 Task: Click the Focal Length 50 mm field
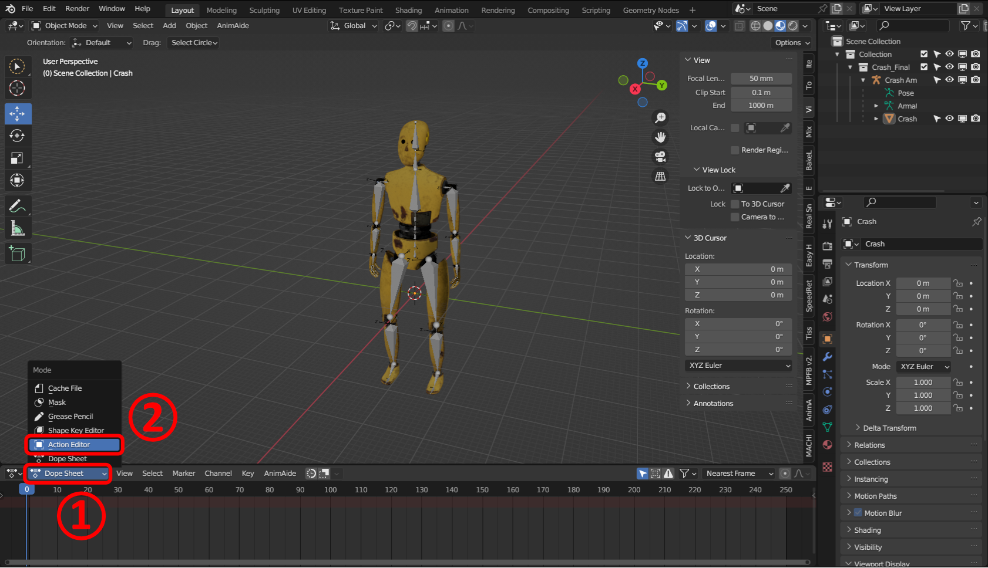(761, 79)
